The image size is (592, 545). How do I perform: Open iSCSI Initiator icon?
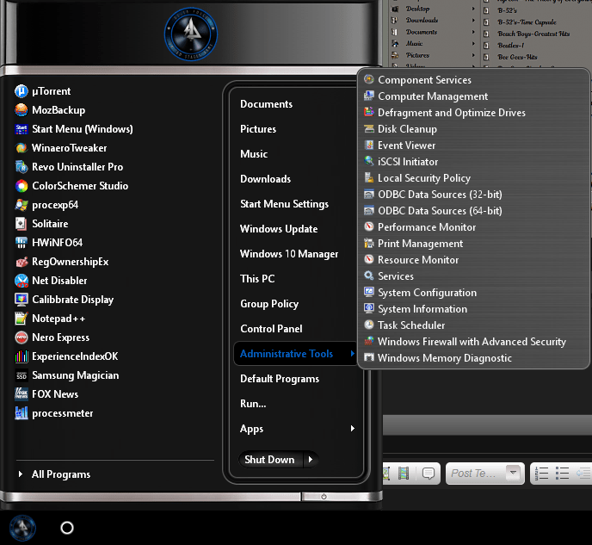(x=369, y=161)
